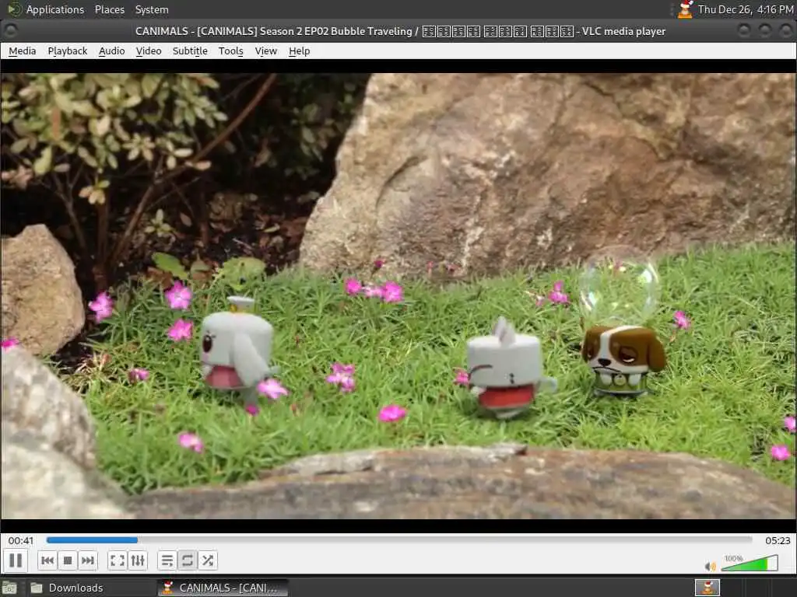This screenshot has width=797, height=597.
Task: Mute audio via speaker icon
Action: (x=710, y=566)
